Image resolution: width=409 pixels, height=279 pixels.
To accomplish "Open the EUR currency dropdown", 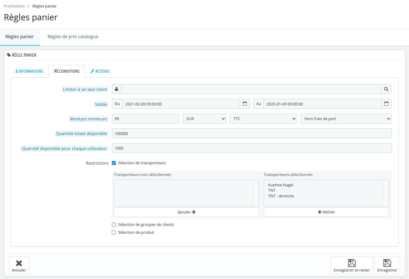I will tap(204, 119).
